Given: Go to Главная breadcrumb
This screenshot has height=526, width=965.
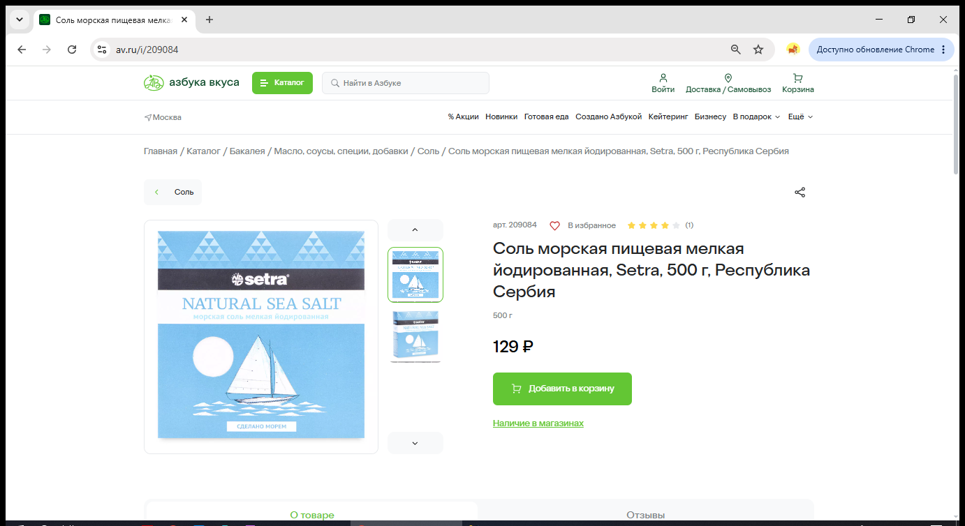Looking at the screenshot, I should click(x=161, y=151).
